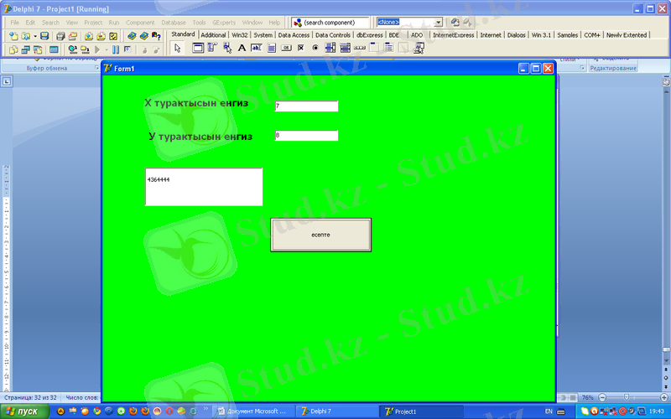Select the Label component (letter A)
The height and width of the screenshot is (419, 671).
pyautogui.click(x=242, y=48)
